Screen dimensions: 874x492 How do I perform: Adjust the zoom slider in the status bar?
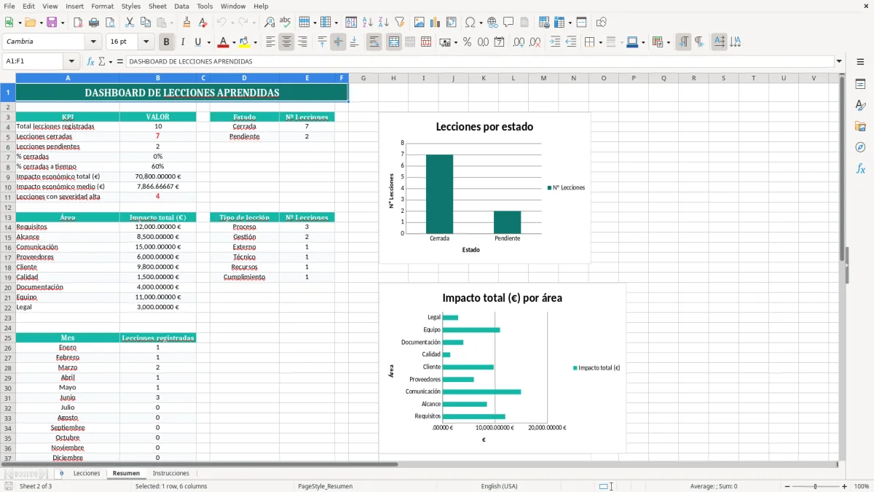816,486
